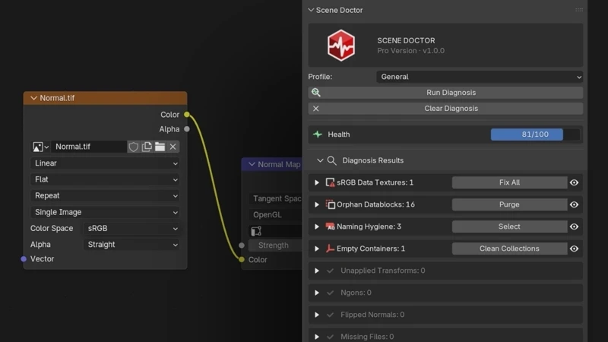Screen dimensions: 608x342
Task: Open image file via folder icon
Action: (x=160, y=147)
